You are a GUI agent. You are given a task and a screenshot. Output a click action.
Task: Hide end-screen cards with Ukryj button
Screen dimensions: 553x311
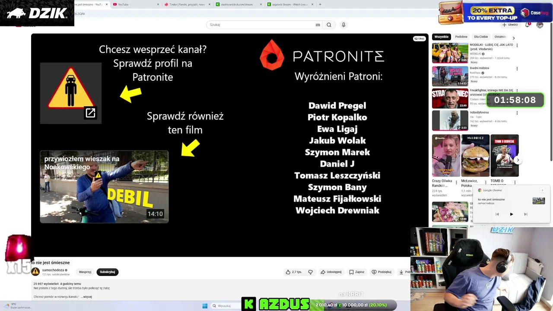[419, 38]
